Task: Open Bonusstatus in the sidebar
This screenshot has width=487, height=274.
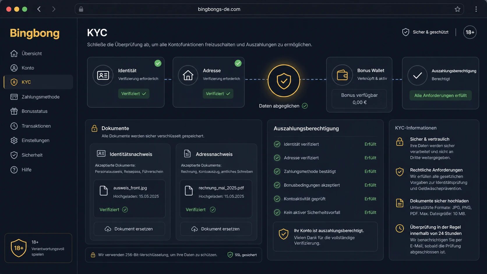Action: (x=38, y=111)
